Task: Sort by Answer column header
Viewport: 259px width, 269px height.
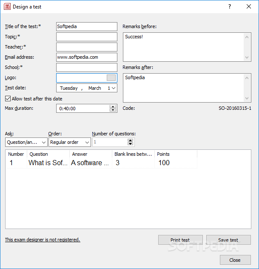Action: click(91, 154)
